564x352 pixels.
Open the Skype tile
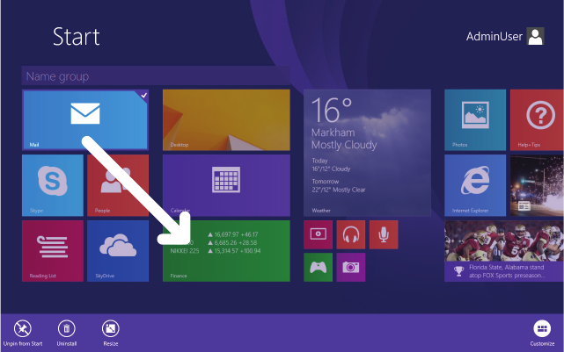53,185
